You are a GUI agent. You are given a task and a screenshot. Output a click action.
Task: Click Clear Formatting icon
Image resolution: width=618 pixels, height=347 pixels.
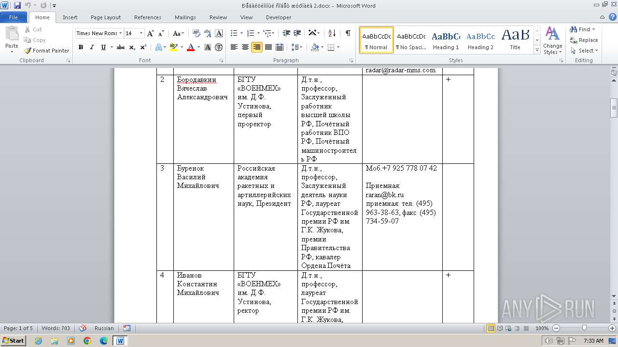click(x=196, y=33)
